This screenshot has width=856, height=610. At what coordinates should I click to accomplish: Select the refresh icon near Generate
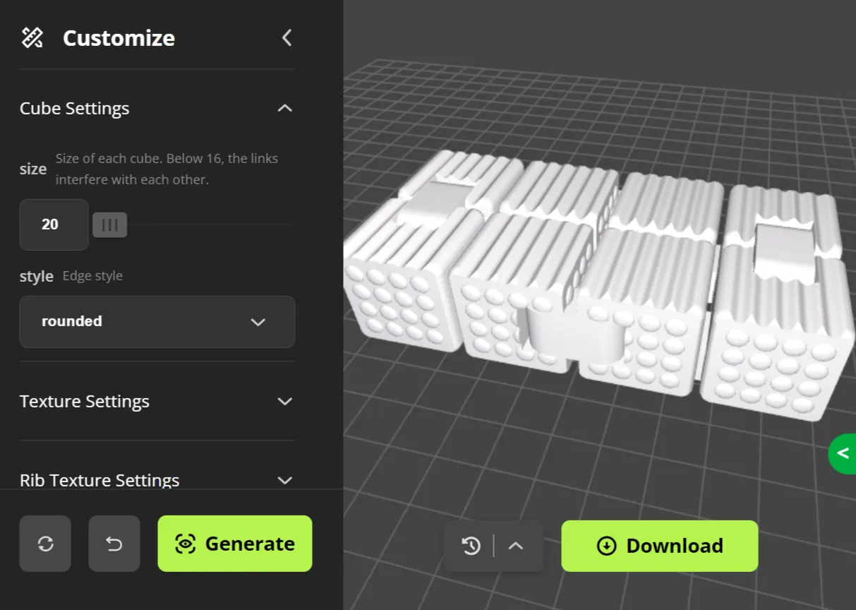45,544
